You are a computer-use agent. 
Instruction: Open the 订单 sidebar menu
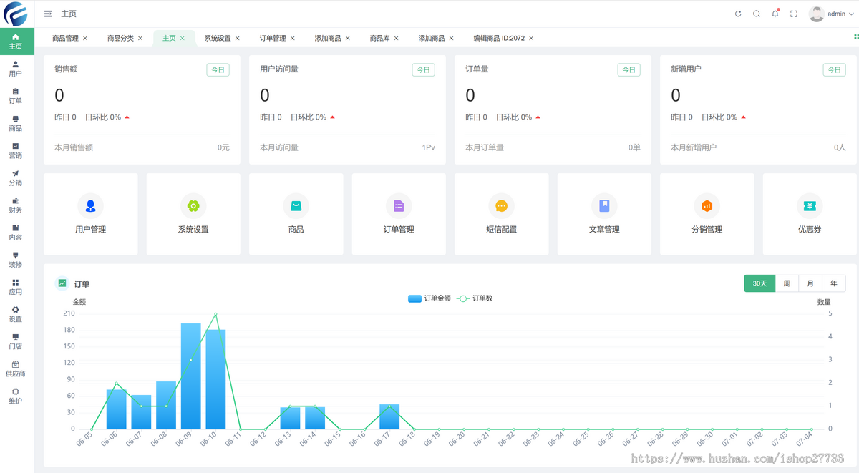[16, 96]
